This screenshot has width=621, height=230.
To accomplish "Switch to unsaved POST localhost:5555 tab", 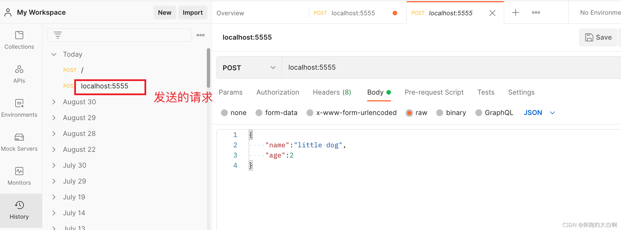I will click(357, 13).
